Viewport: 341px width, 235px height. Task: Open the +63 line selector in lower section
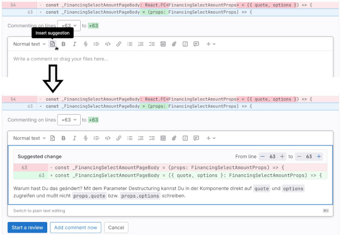[x=68, y=120]
